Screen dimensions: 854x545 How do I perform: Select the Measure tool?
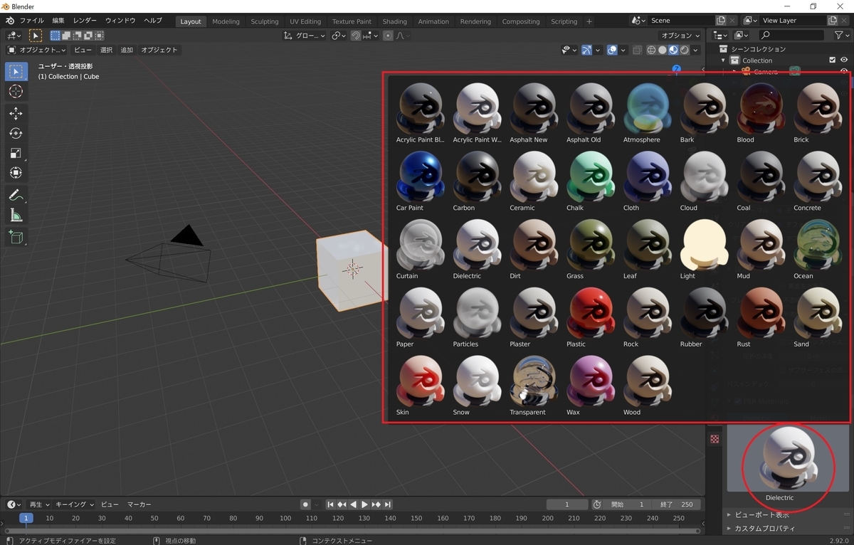(x=16, y=215)
